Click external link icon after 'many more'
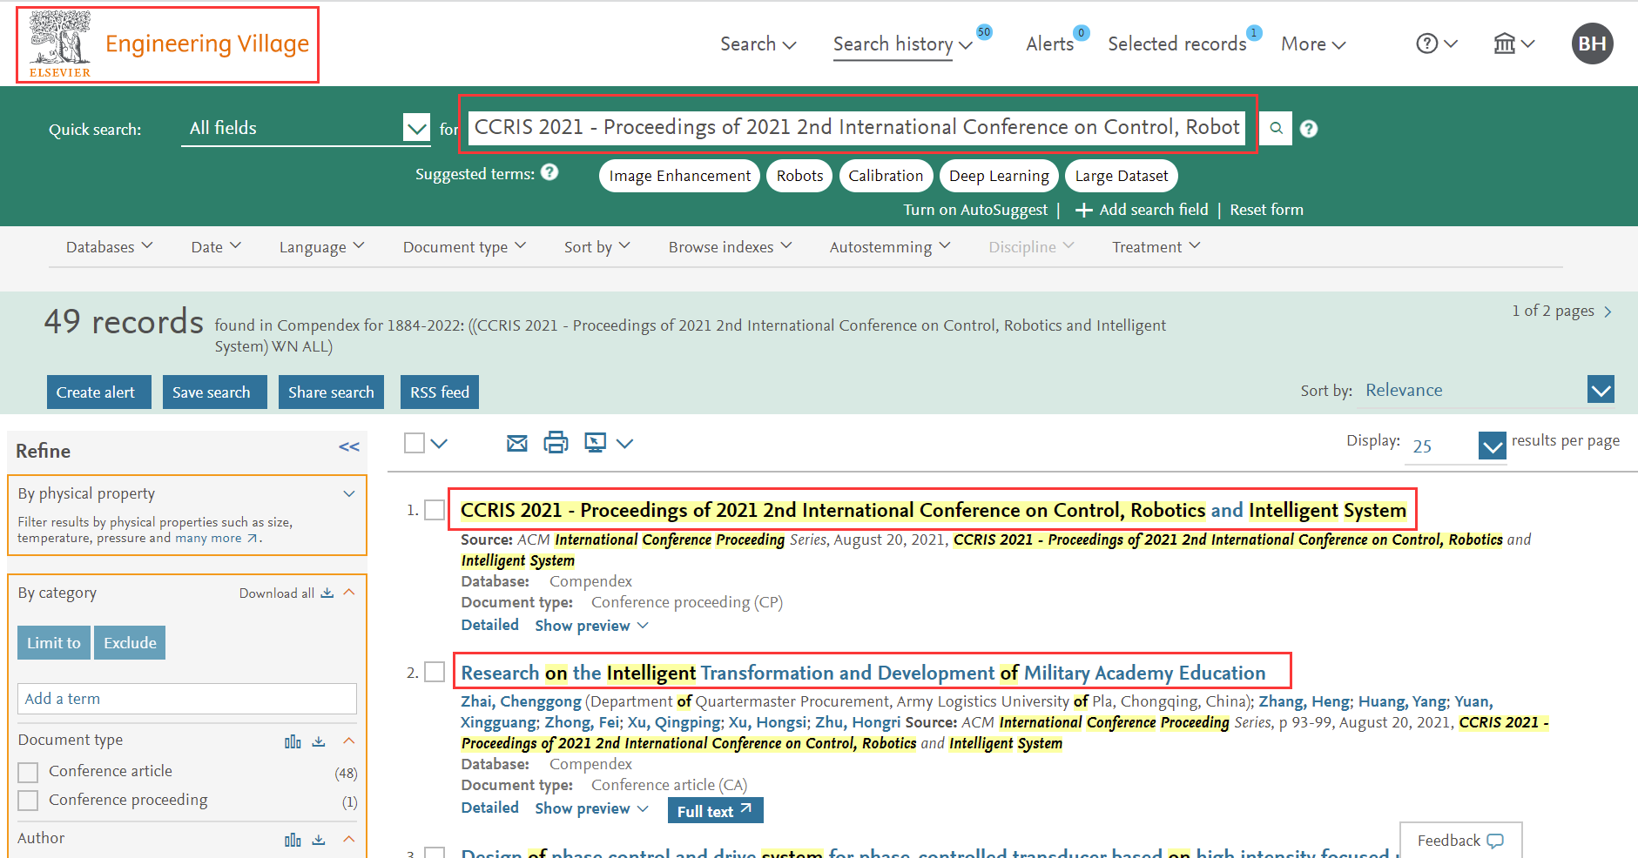 (x=253, y=538)
